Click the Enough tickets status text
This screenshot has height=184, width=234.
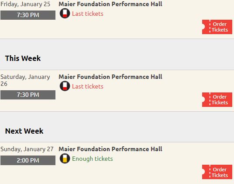(x=93, y=159)
